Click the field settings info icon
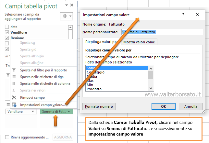This screenshot has height=143, width=209. tap(14, 105)
